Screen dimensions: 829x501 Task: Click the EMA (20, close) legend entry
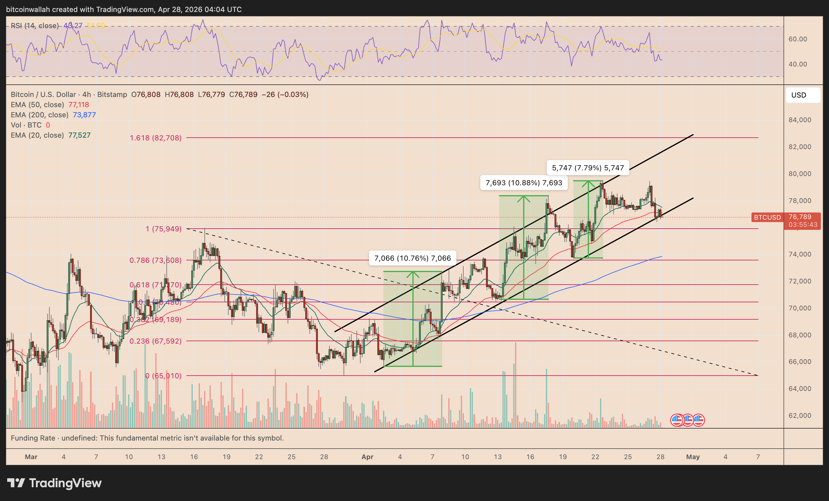click(x=37, y=135)
